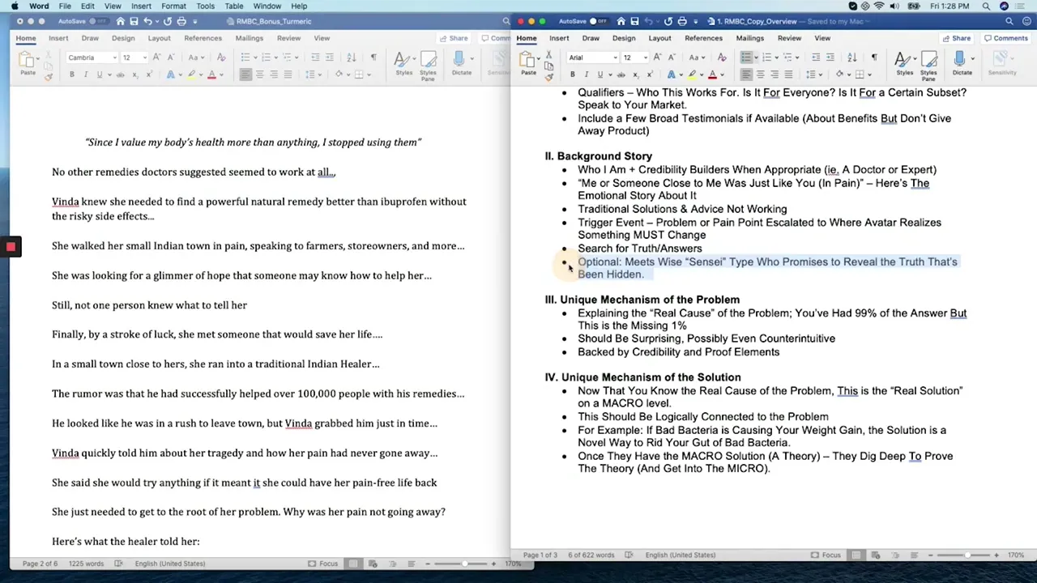This screenshot has height=583, width=1037.
Task: Open the Format menu in the menu bar
Action: coord(173,6)
